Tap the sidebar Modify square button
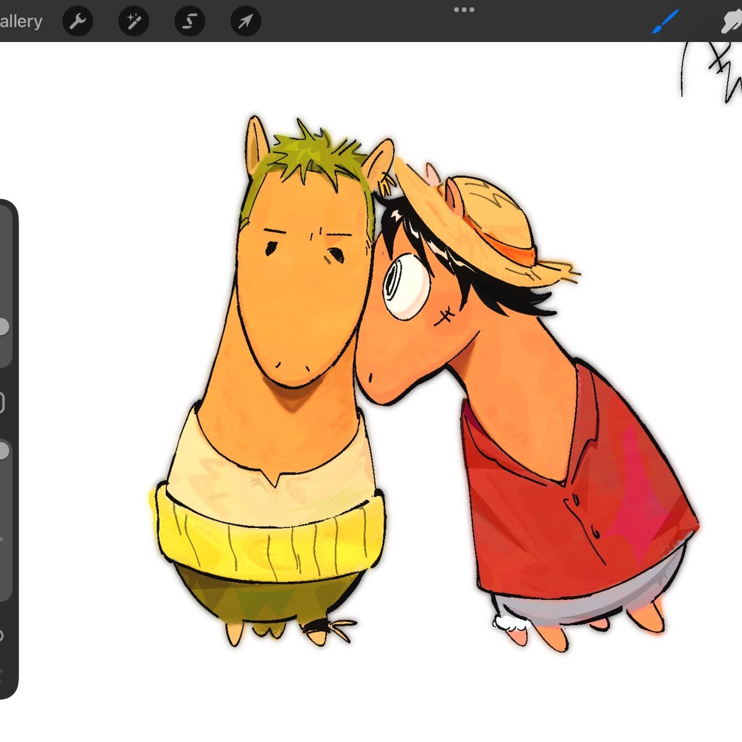Screen dimensions: 742x742 coord(2,403)
